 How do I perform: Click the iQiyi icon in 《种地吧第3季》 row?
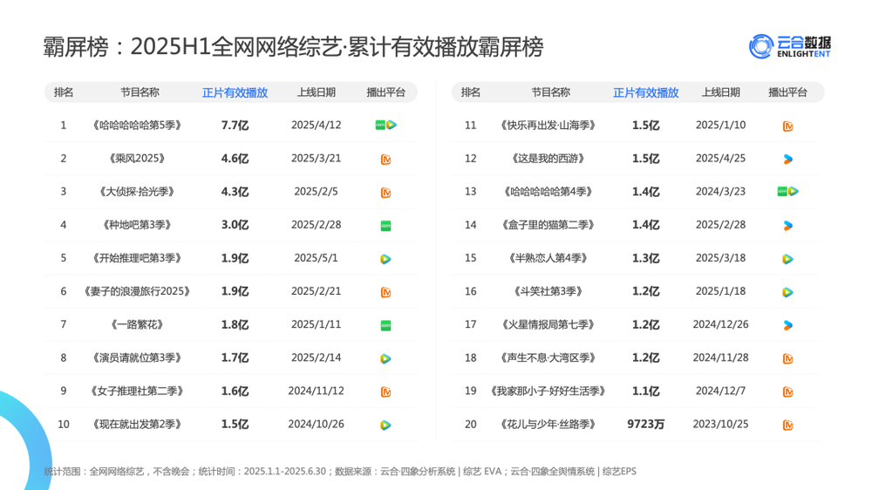click(385, 225)
